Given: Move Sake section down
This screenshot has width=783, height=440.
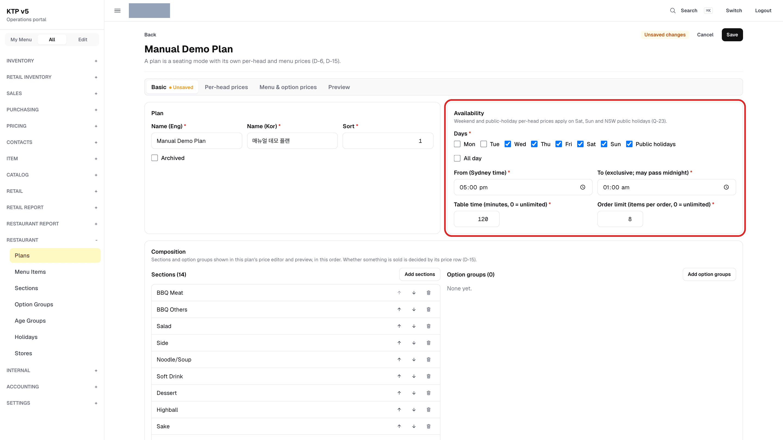Looking at the screenshot, I should 414,426.
